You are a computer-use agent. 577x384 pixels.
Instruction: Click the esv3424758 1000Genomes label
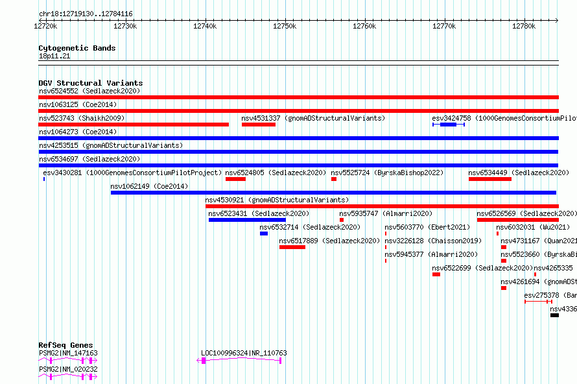tap(504, 118)
